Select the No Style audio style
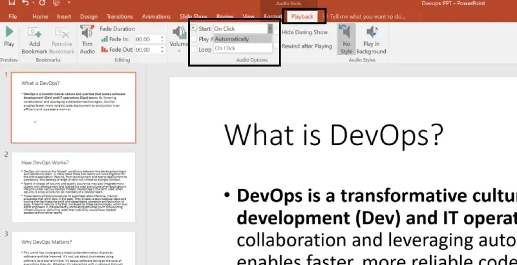Image resolution: width=517 pixels, height=265 pixels. point(346,39)
